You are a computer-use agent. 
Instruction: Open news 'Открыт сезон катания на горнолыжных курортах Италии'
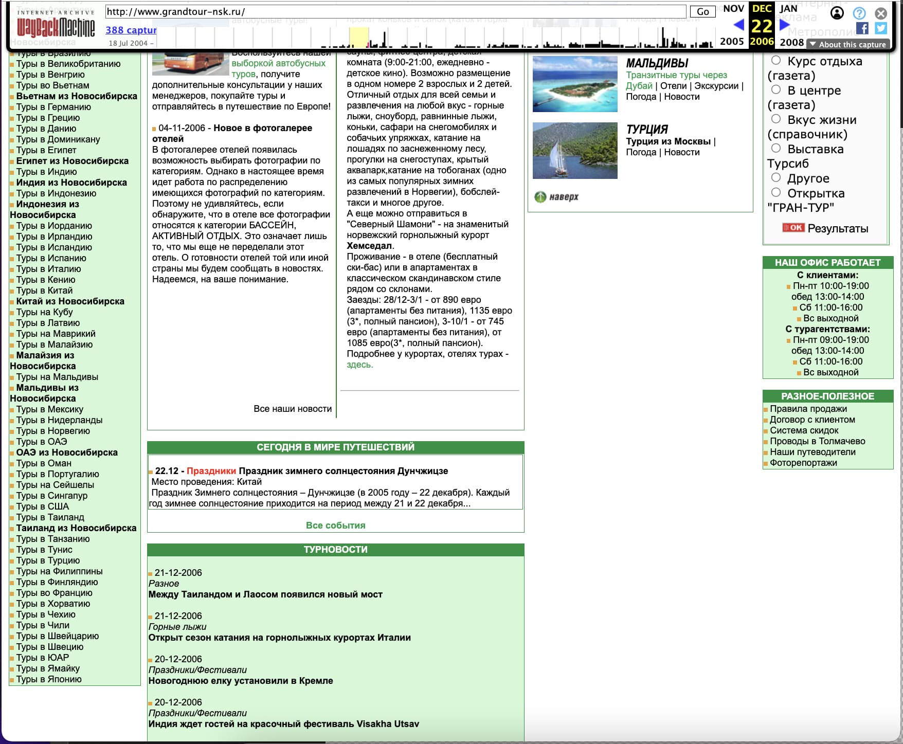[280, 638]
